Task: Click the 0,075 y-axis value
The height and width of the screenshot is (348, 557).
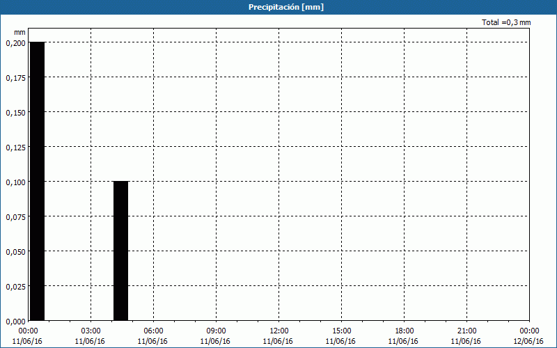Action: pyautogui.click(x=15, y=217)
